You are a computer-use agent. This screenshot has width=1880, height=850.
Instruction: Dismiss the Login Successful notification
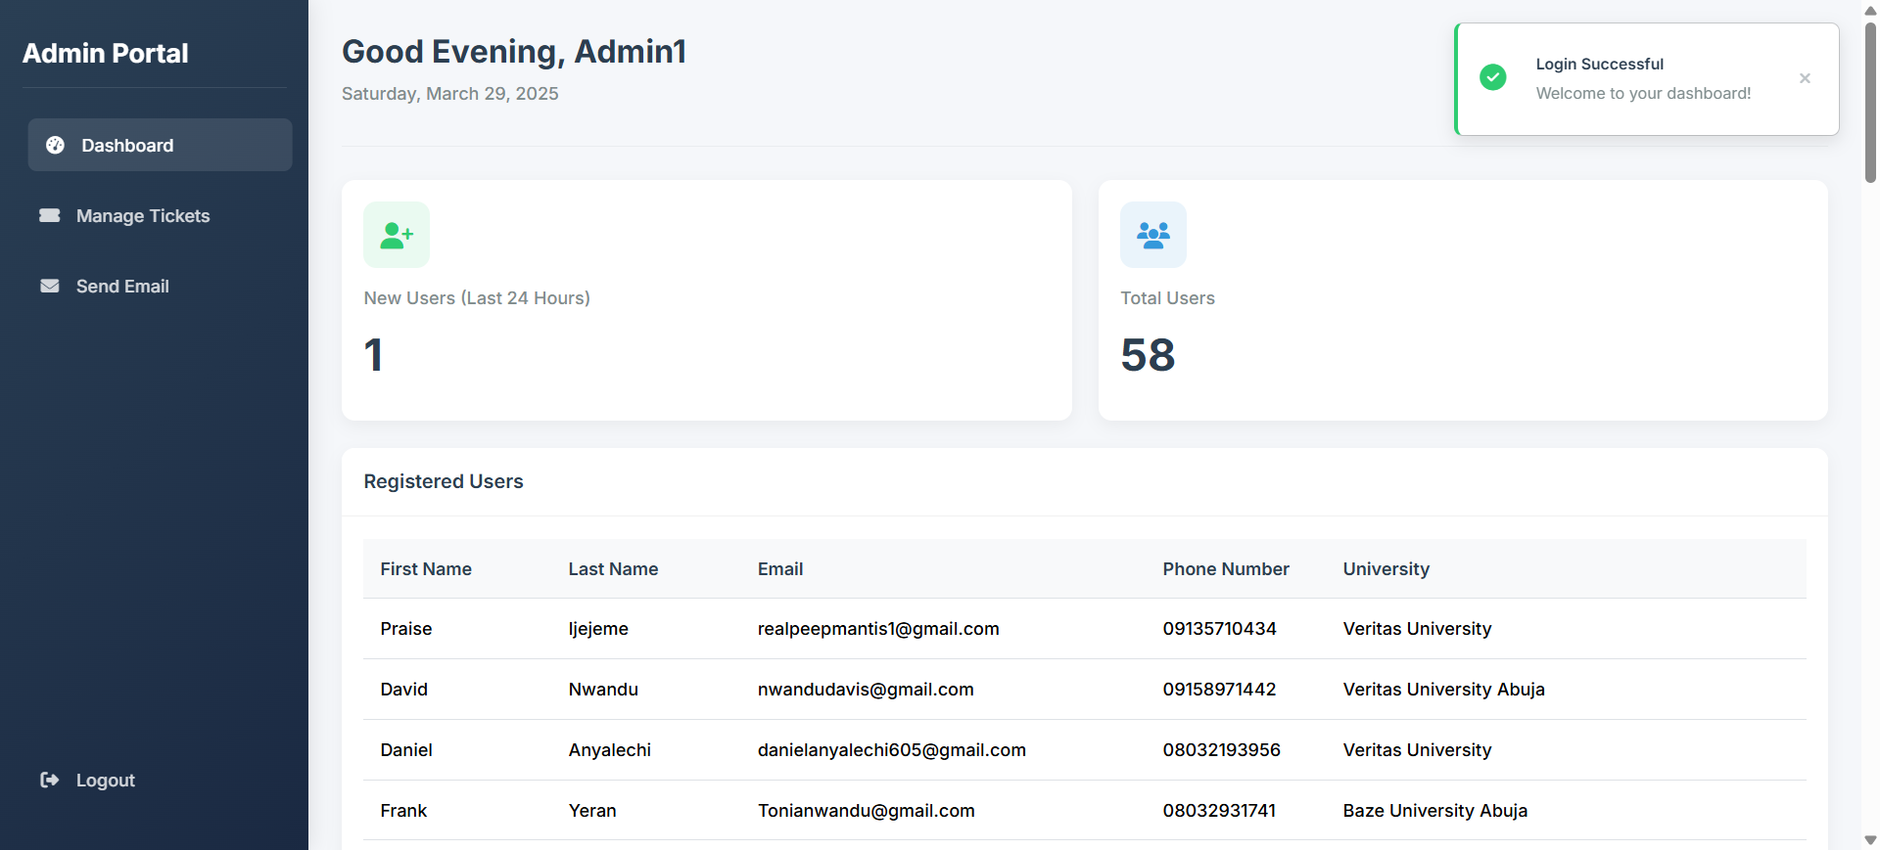pyautogui.click(x=1805, y=78)
